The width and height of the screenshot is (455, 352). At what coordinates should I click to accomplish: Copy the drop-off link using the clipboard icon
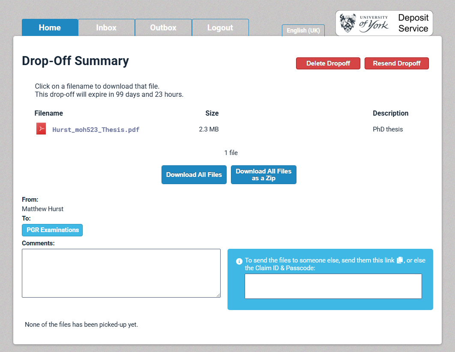pyautogui.click(x=400, y=260)
